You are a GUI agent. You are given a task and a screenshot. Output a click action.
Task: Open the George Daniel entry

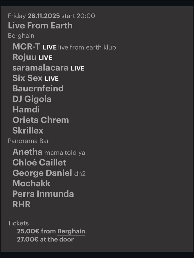(42, 173)
